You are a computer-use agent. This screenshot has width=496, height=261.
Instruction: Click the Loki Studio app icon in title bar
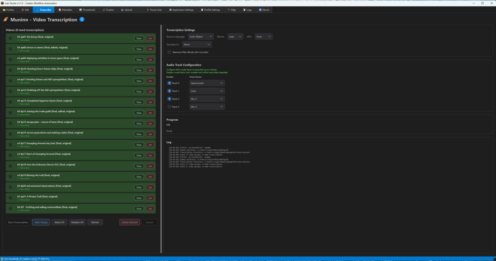(2, 3)
